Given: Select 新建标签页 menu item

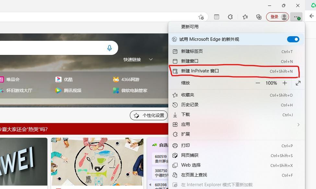Looking at the screenshot, I should [237, 51].
